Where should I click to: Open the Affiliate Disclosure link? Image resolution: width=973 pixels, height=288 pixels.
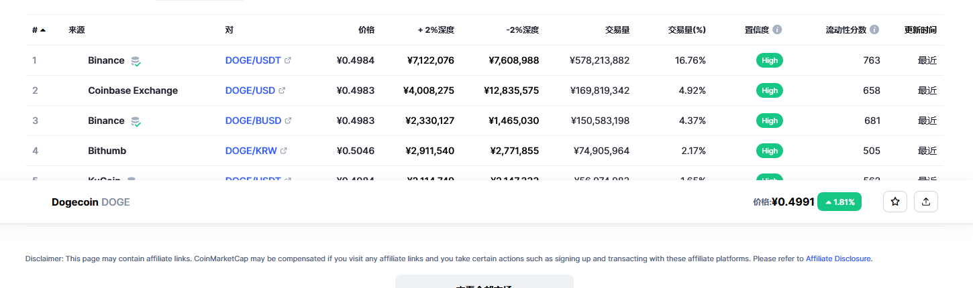838,259
